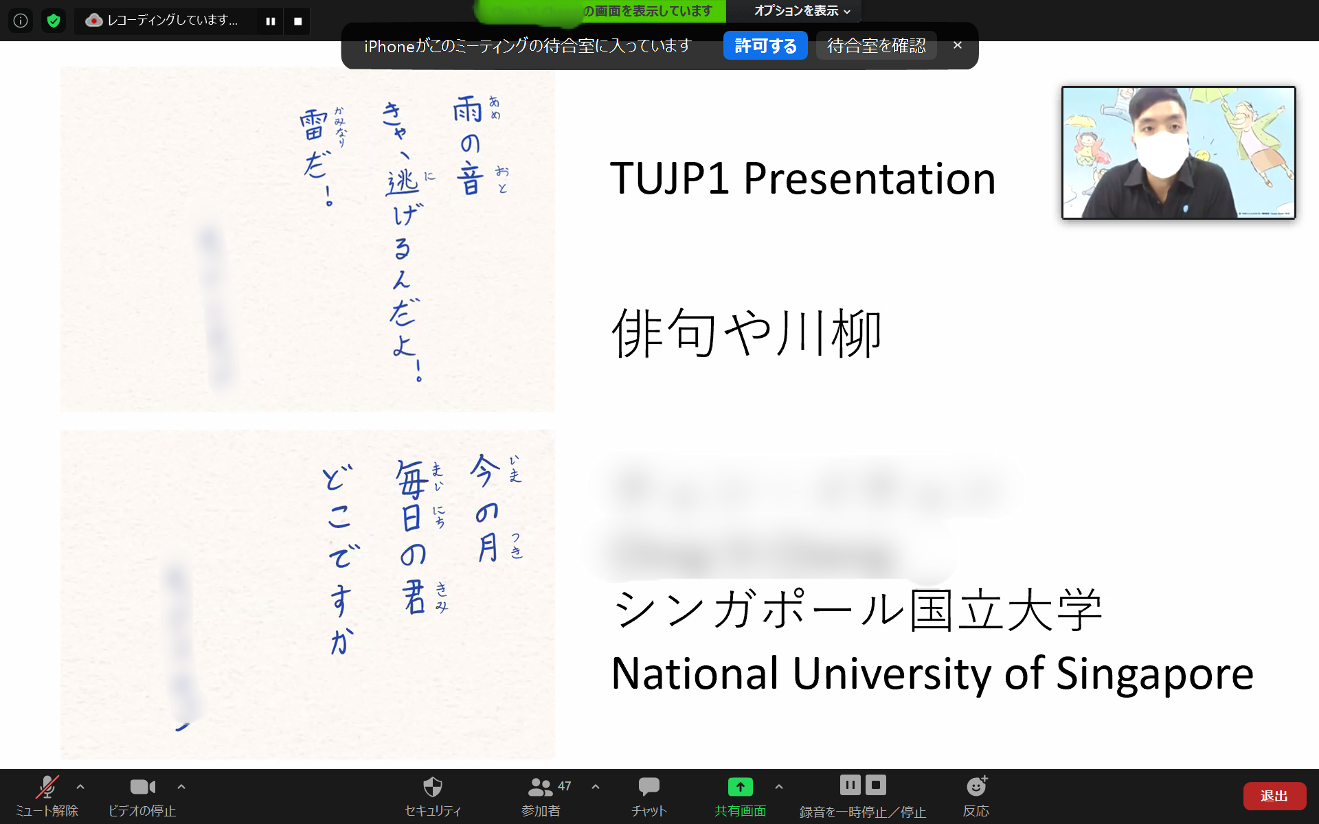Click the TUJP1 Presentation title text
Viewport: 1319px width, 824px height.
click(802, 179)
